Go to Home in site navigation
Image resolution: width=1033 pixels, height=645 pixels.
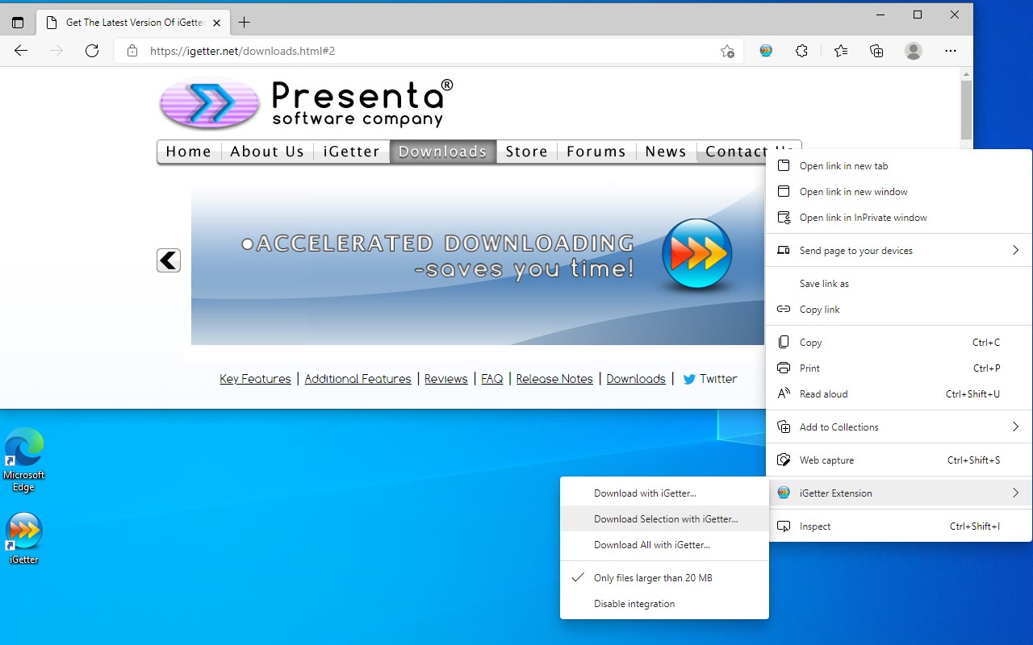click(x=189, y=152)
